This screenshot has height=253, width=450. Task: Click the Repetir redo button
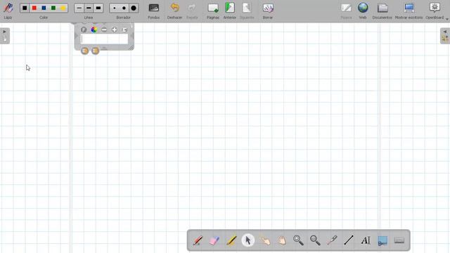coord(192,11)
